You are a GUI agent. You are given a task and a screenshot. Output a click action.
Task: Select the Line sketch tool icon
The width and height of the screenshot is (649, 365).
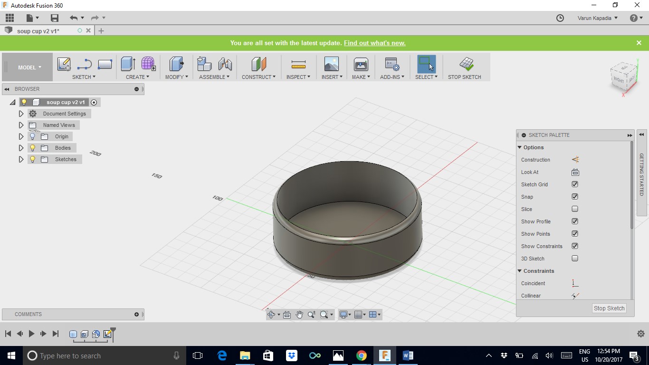(x=85, y=64)
